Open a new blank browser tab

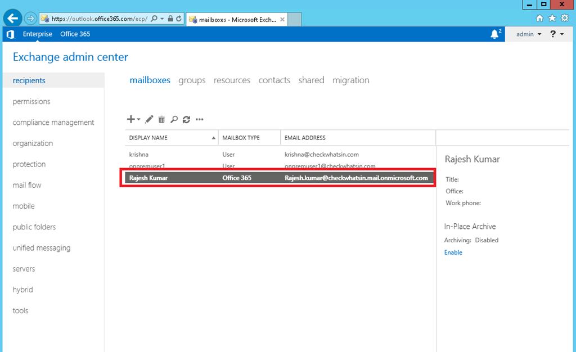(295, 20)
